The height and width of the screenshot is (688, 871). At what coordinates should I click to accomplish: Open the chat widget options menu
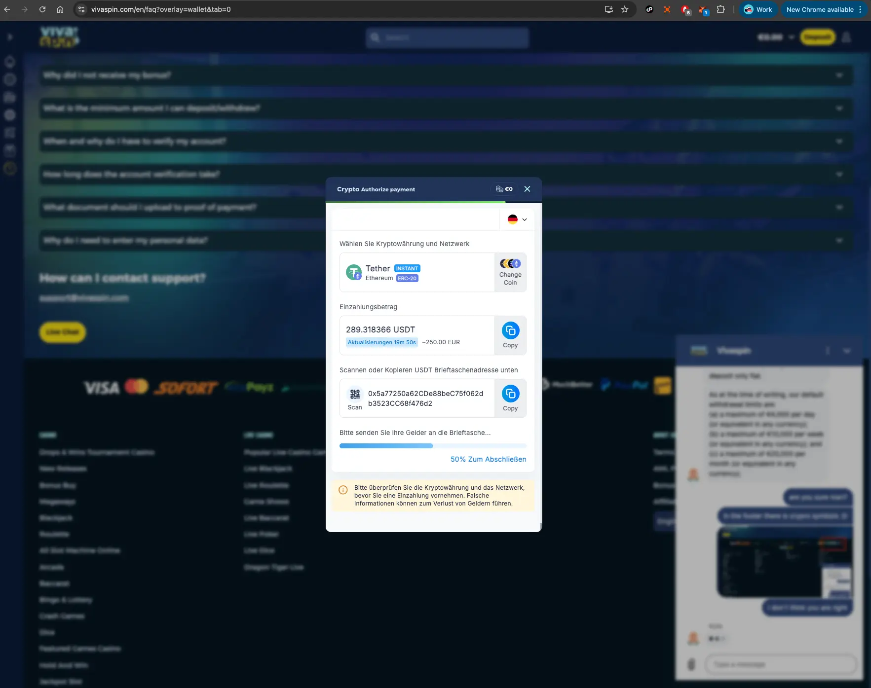[x=828, y=351]
